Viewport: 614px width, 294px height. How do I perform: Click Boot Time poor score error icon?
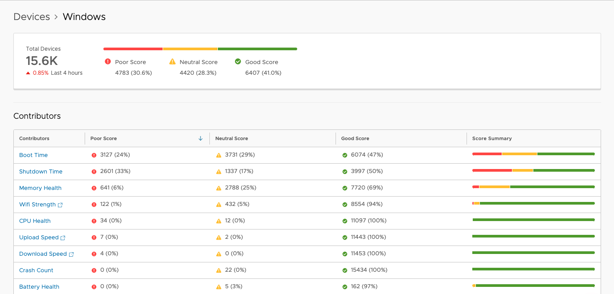pyautogui.click(x=94, y=155)
